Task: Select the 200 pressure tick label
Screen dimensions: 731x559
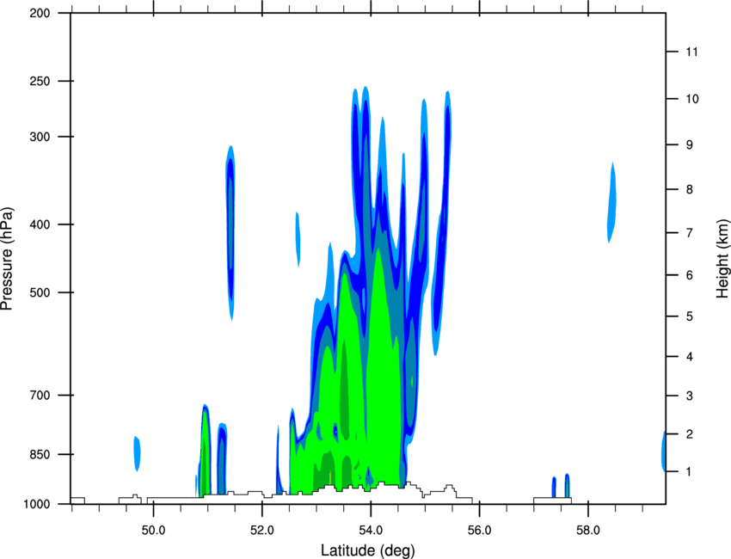Action: [40, 13]
